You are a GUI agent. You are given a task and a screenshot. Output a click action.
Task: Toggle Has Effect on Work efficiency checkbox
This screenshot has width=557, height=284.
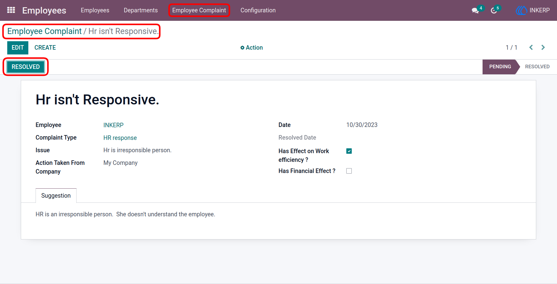click(x=349, y=151)
